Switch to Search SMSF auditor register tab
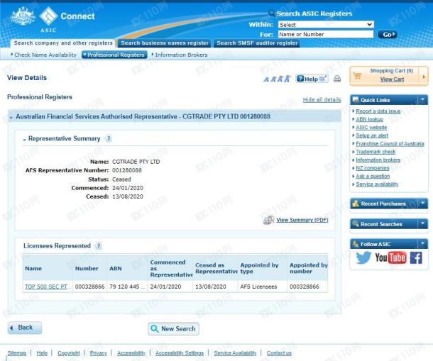433x361 pixels. pyautogui.click(x=257, y=43)
